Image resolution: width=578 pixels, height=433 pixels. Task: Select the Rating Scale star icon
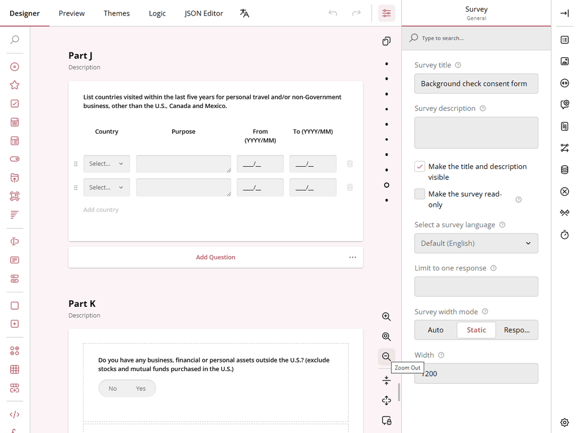(15, 85)
